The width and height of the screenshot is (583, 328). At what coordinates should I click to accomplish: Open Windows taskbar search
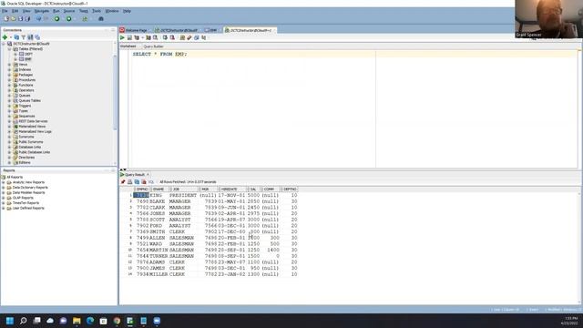point(24,321)
